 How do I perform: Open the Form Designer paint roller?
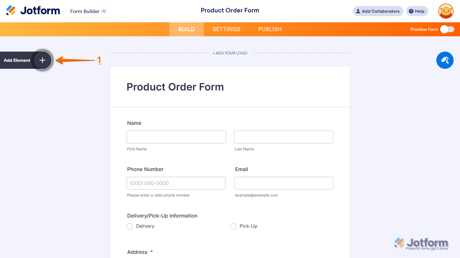click(x=445, y=60)
